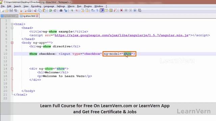This screenshot has height=121, width=216.
Task: Toggle the Word wrap toolbar icon
Action: (93, 10)
